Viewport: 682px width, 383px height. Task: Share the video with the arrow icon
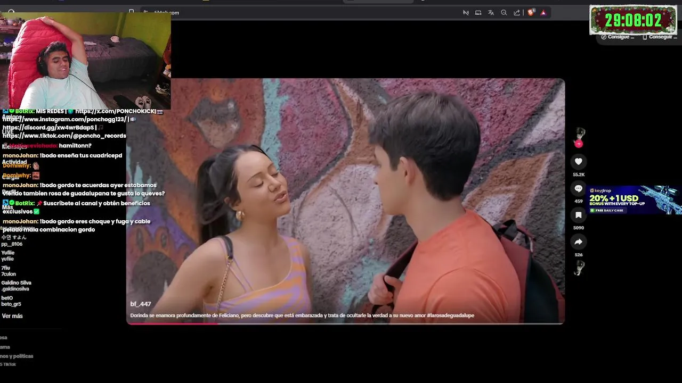579,242
